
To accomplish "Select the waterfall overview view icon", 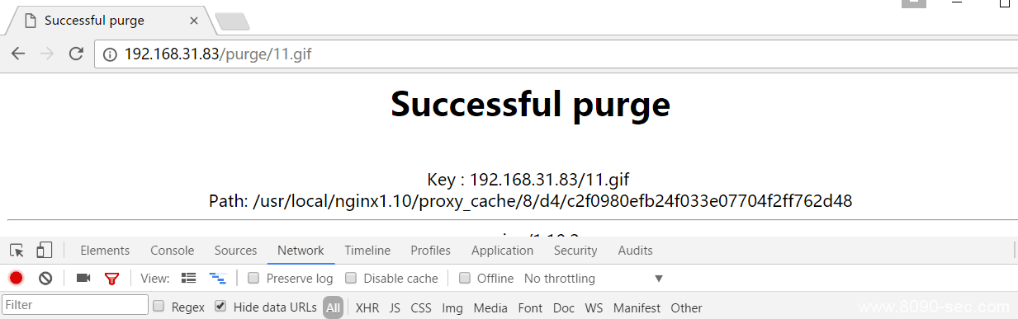I will pos(218,279).
